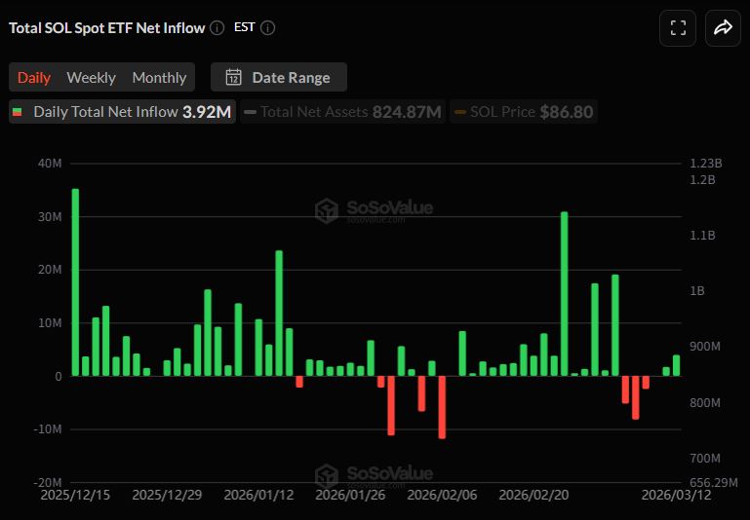Select the Daily tab
Image resolution: width=750 pixels, height=520 pixels.
[x=34, y=78]
